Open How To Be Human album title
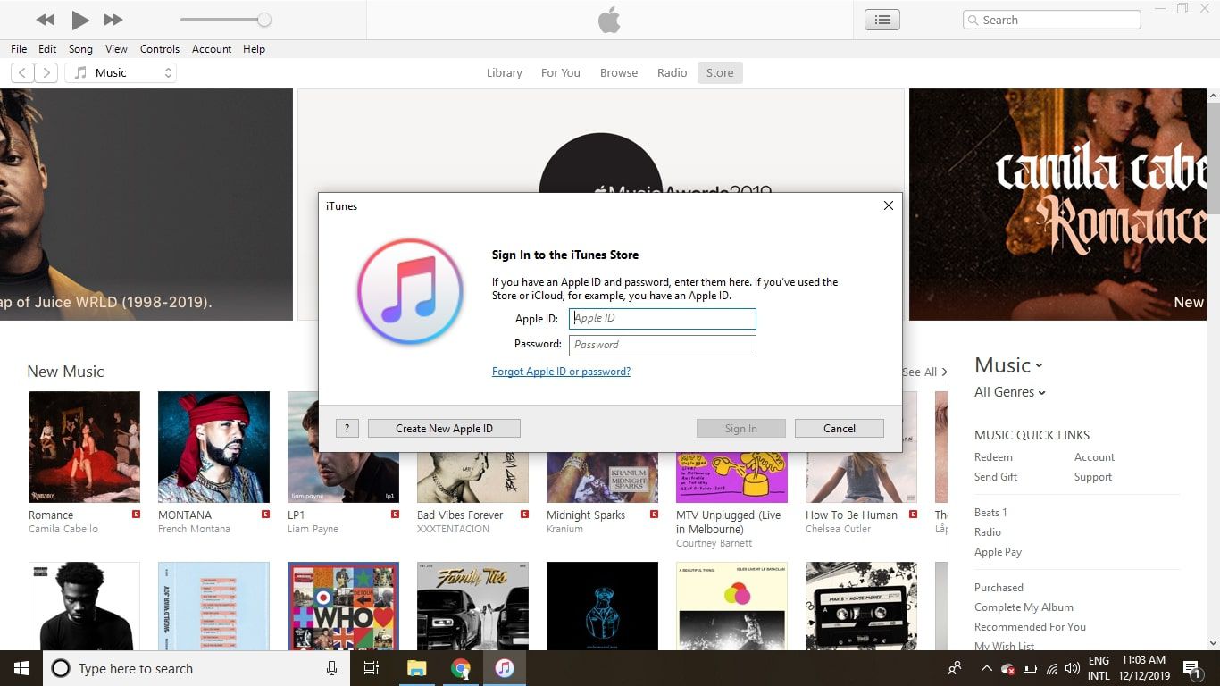The height and width of the screenshot is (686, 1220). [851, 515]
